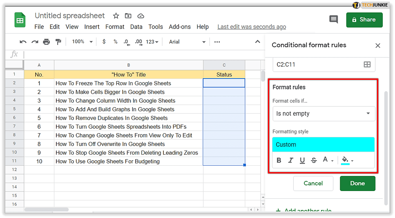This screenshot has width=395, height=218.
Task: Star the Untitled spreadsheet
Action: pyautogui.click(x=116, y=16)
